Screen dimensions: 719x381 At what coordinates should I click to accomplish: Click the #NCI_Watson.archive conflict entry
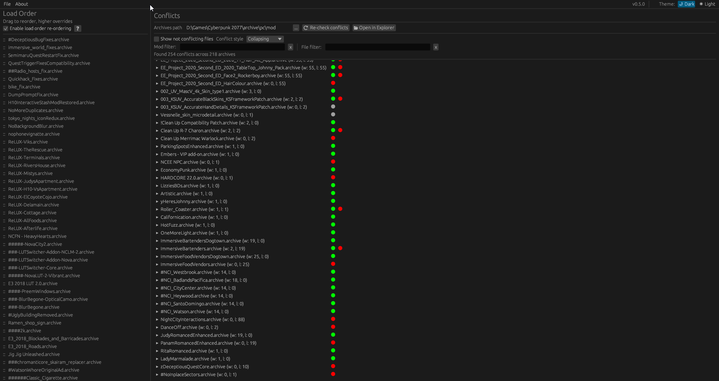(195, 312)
